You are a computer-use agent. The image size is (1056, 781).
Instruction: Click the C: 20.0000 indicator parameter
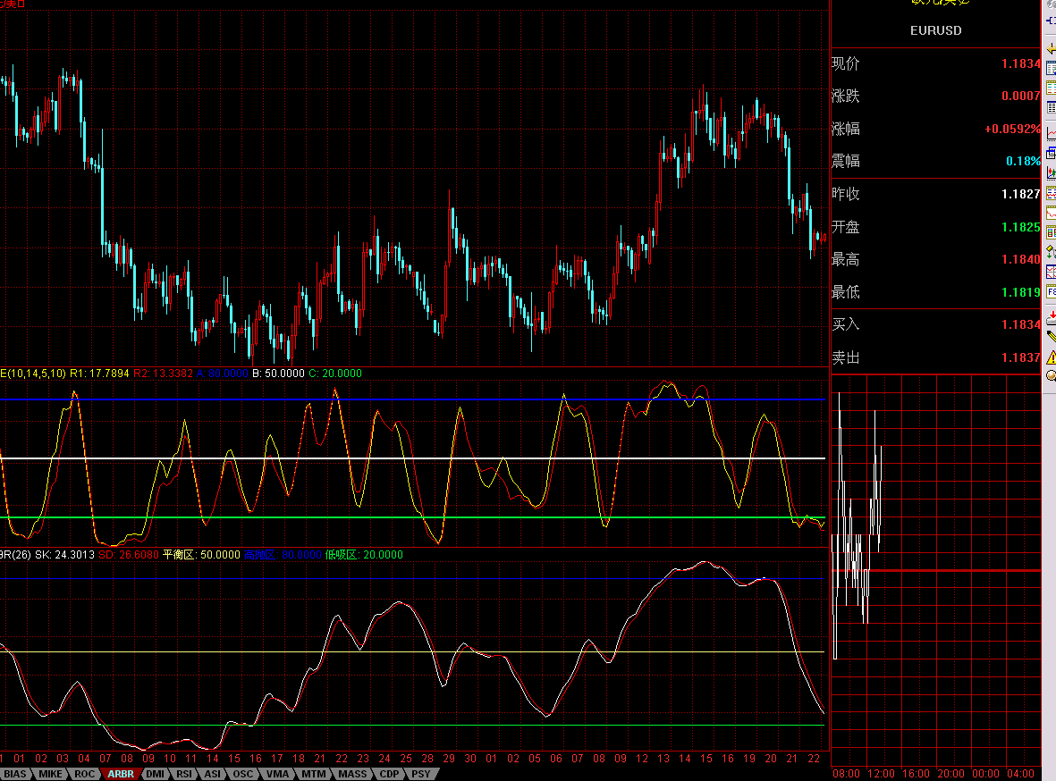[334, 373]
